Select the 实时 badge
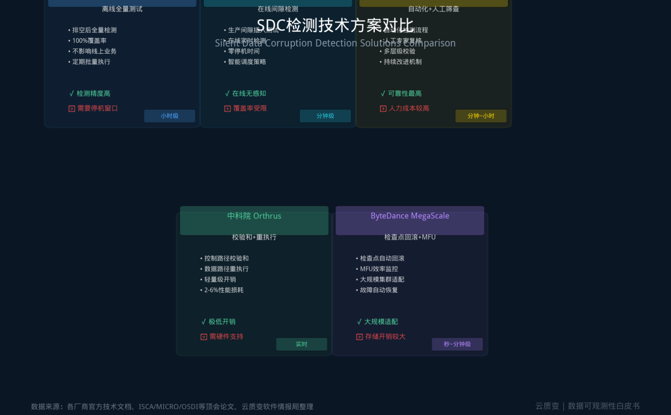The height and width of the screenshot is (415, 671). pyautogui.click(x=301, y=344)
